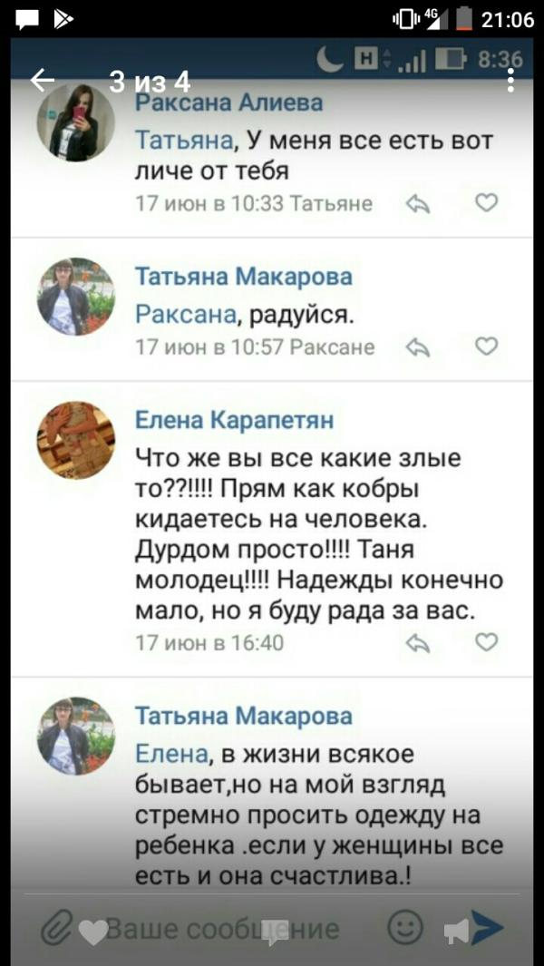Tap Раксана Алиева's avatar photo

pyautogui.click(x=76, y=122)
